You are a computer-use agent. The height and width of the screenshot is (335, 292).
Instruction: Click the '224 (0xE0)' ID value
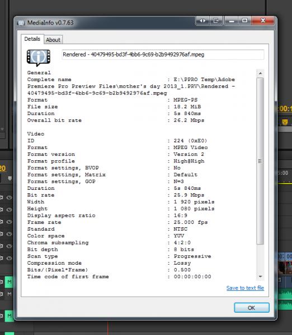[x=190, y=141]
